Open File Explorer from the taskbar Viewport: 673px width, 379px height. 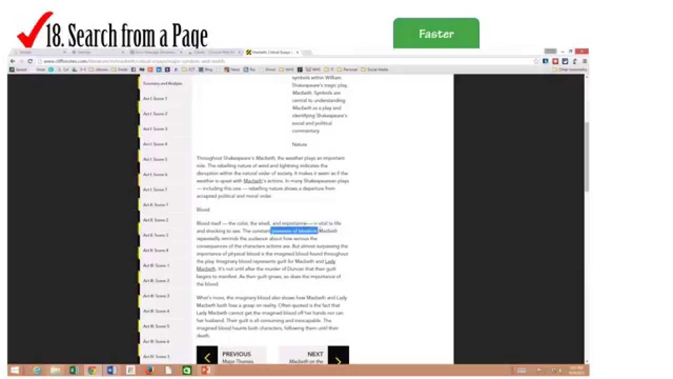[55, 370]
